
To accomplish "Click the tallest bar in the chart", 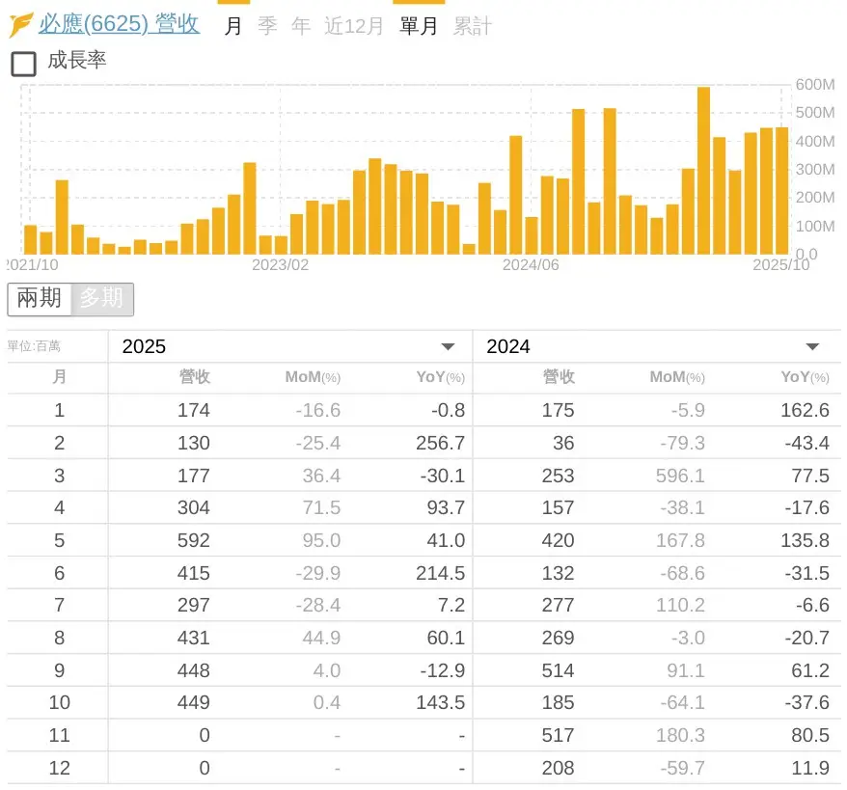I will [703, 171].
